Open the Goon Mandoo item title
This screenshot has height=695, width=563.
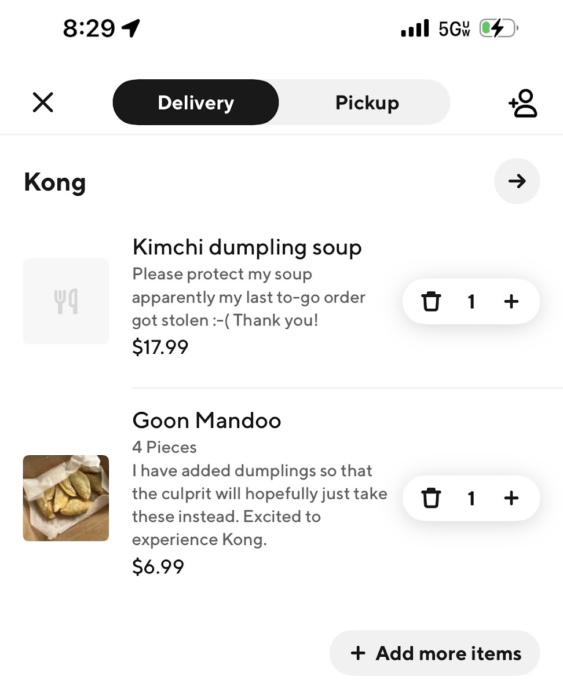pyautogui.click(x=207, y=420)
